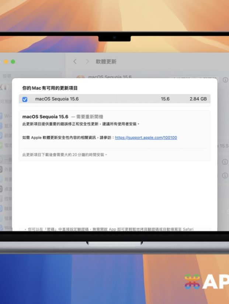Open Network (網路) settings in sidebar
Image resolution: width=229 pixels, height=304 pixels.
(x=5, y=136)
